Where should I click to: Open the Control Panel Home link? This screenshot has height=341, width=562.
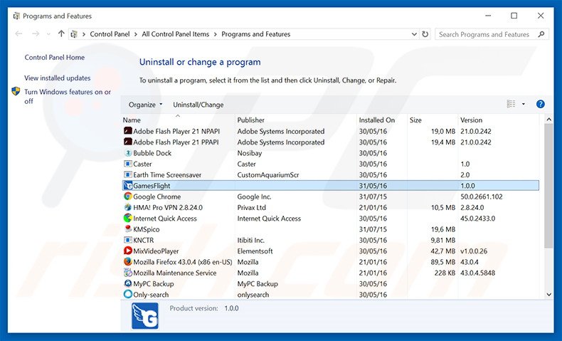tap(55, 58)
